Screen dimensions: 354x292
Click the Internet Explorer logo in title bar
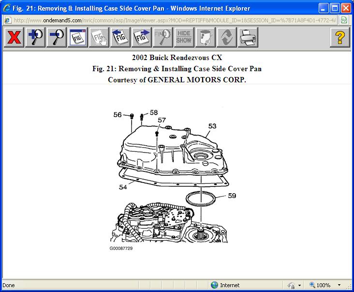click(x=7, y=8)
